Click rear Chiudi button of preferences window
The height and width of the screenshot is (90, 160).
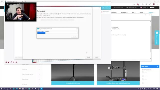click(97, 57)
